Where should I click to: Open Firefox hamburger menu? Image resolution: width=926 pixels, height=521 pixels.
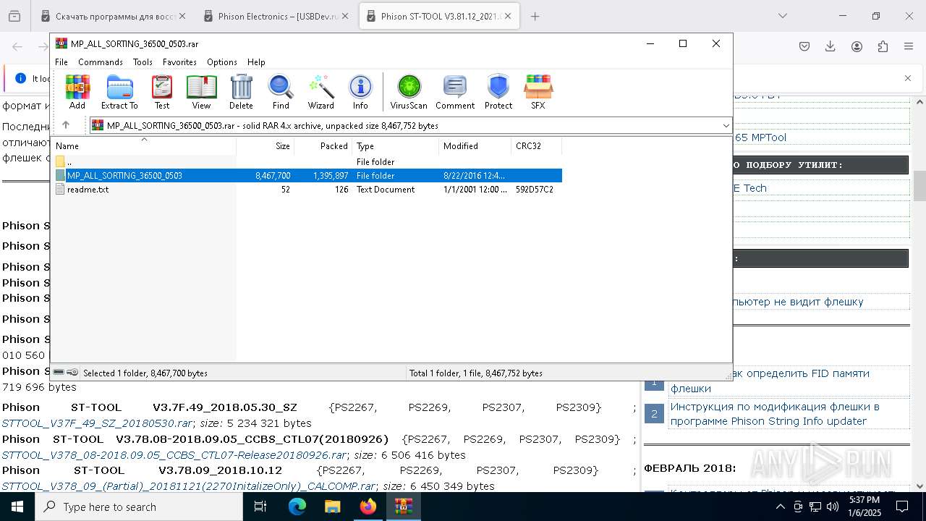(909, 46)
